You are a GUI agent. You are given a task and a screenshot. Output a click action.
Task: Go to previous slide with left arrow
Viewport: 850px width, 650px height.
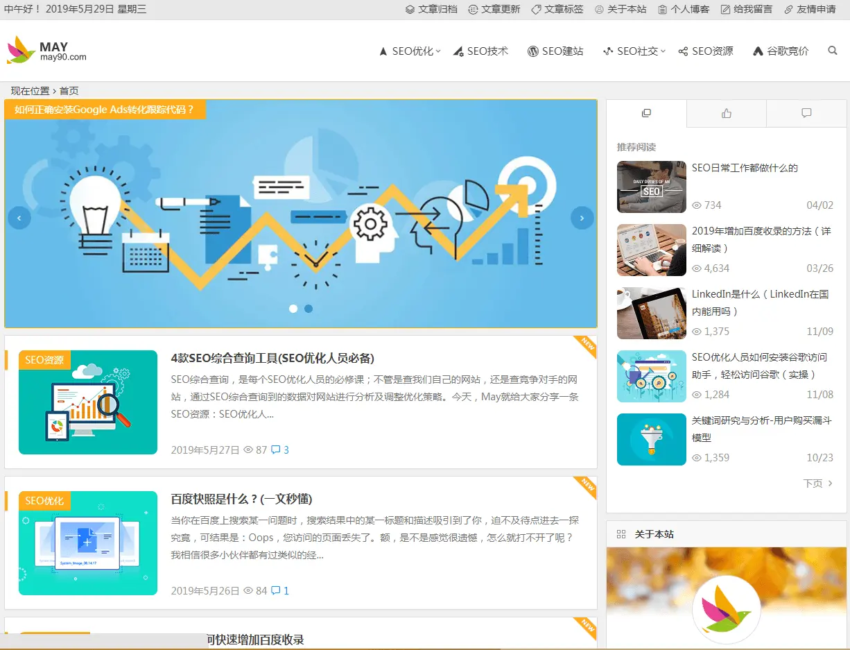tap(19, 218)
